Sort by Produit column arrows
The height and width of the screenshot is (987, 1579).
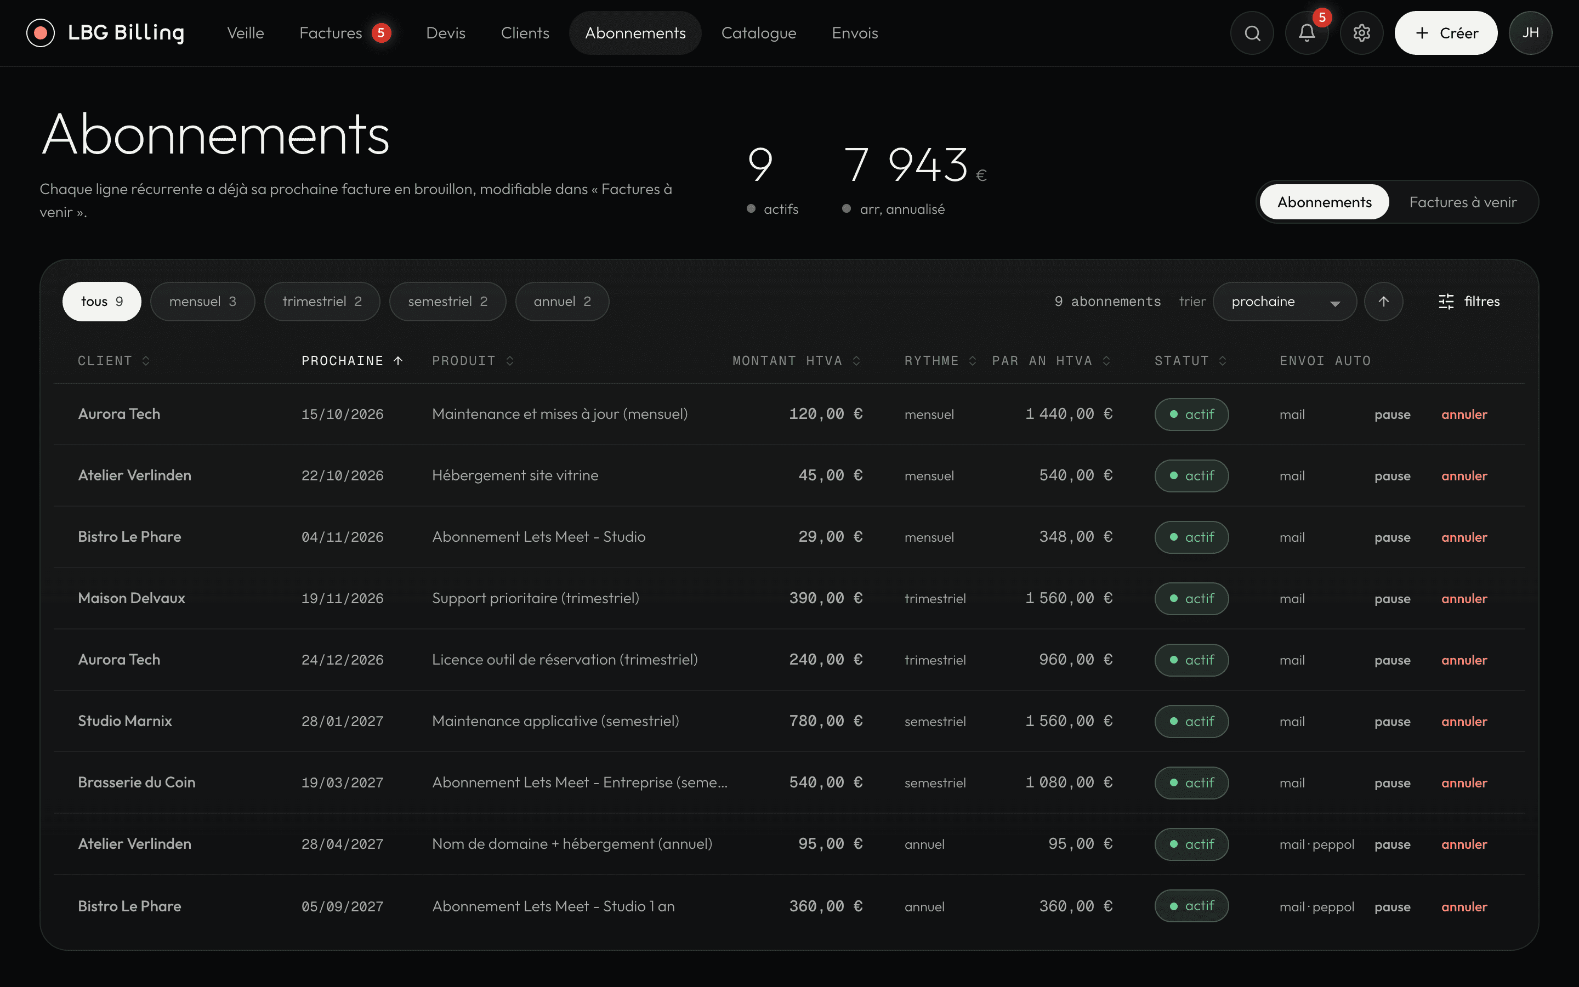pyautogui.click(x=509, y=360)
